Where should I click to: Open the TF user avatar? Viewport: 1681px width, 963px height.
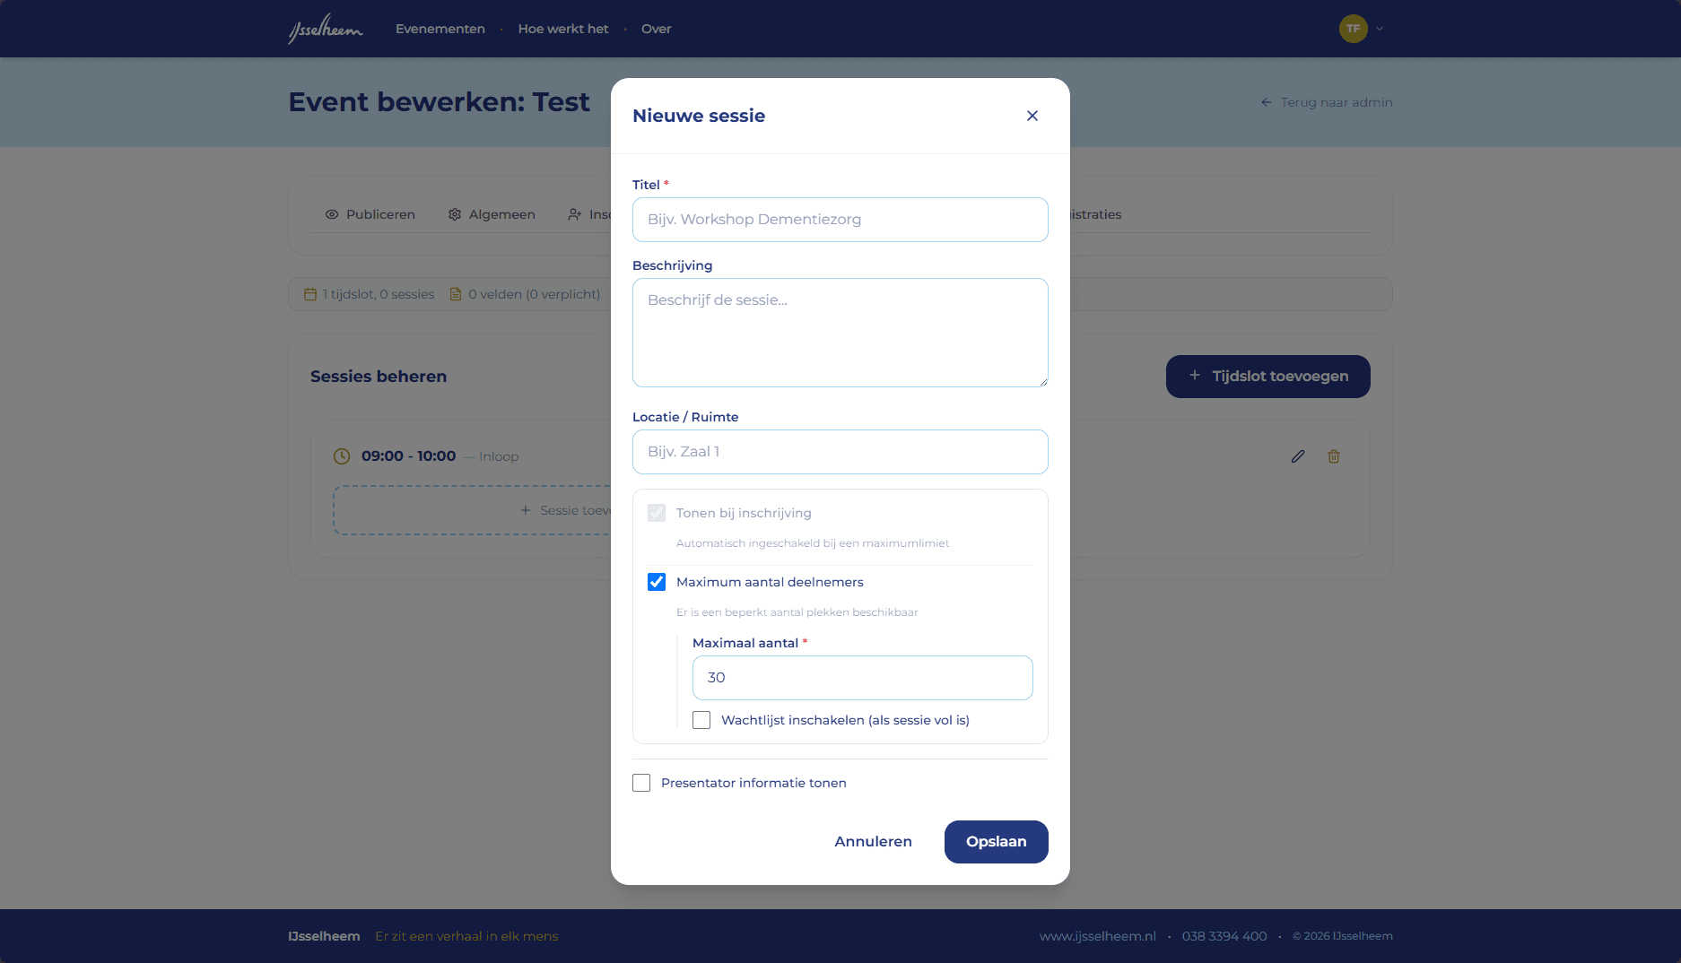(x=1353, y=29)
